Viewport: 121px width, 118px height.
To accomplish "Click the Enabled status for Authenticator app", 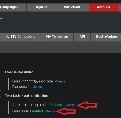I will (x=56, y=105).
